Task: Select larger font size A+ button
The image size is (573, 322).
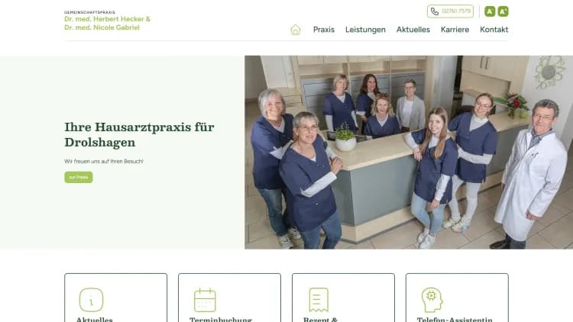Action: (503, 11)
